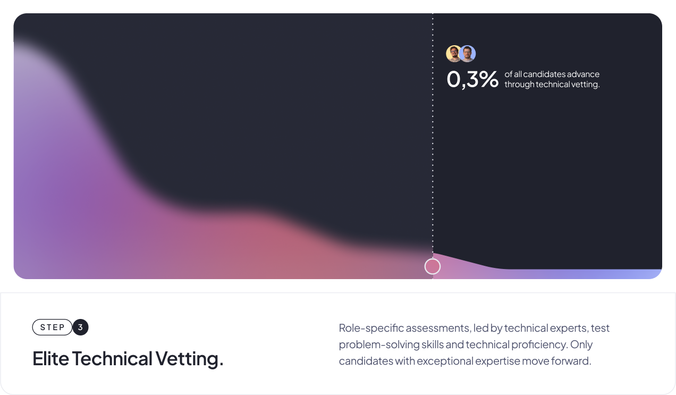The image size is (676, 395).
Task: Click the 0,3% statistic figure
Action: (472, 80)
